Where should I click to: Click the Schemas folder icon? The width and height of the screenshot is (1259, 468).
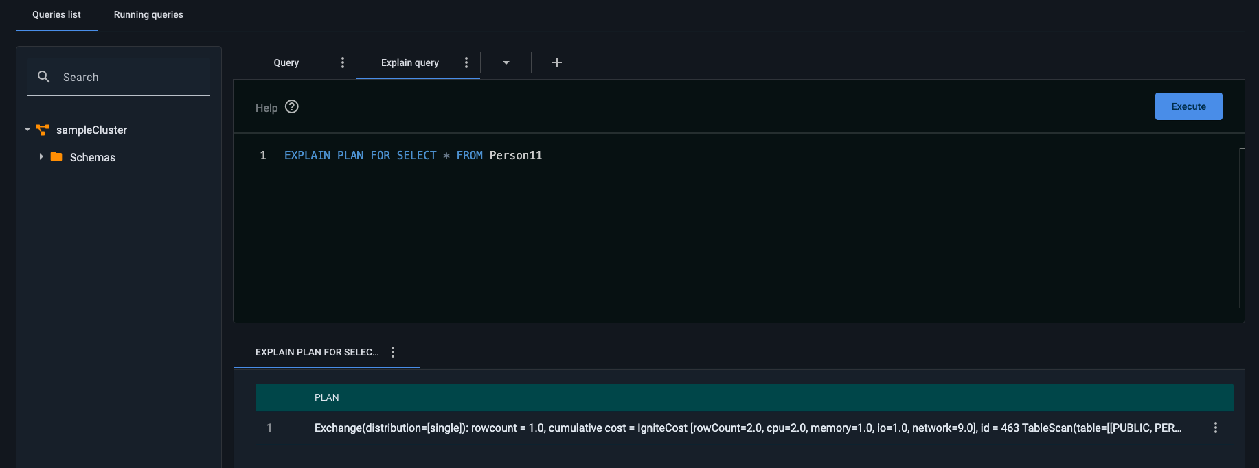point(57,157)
